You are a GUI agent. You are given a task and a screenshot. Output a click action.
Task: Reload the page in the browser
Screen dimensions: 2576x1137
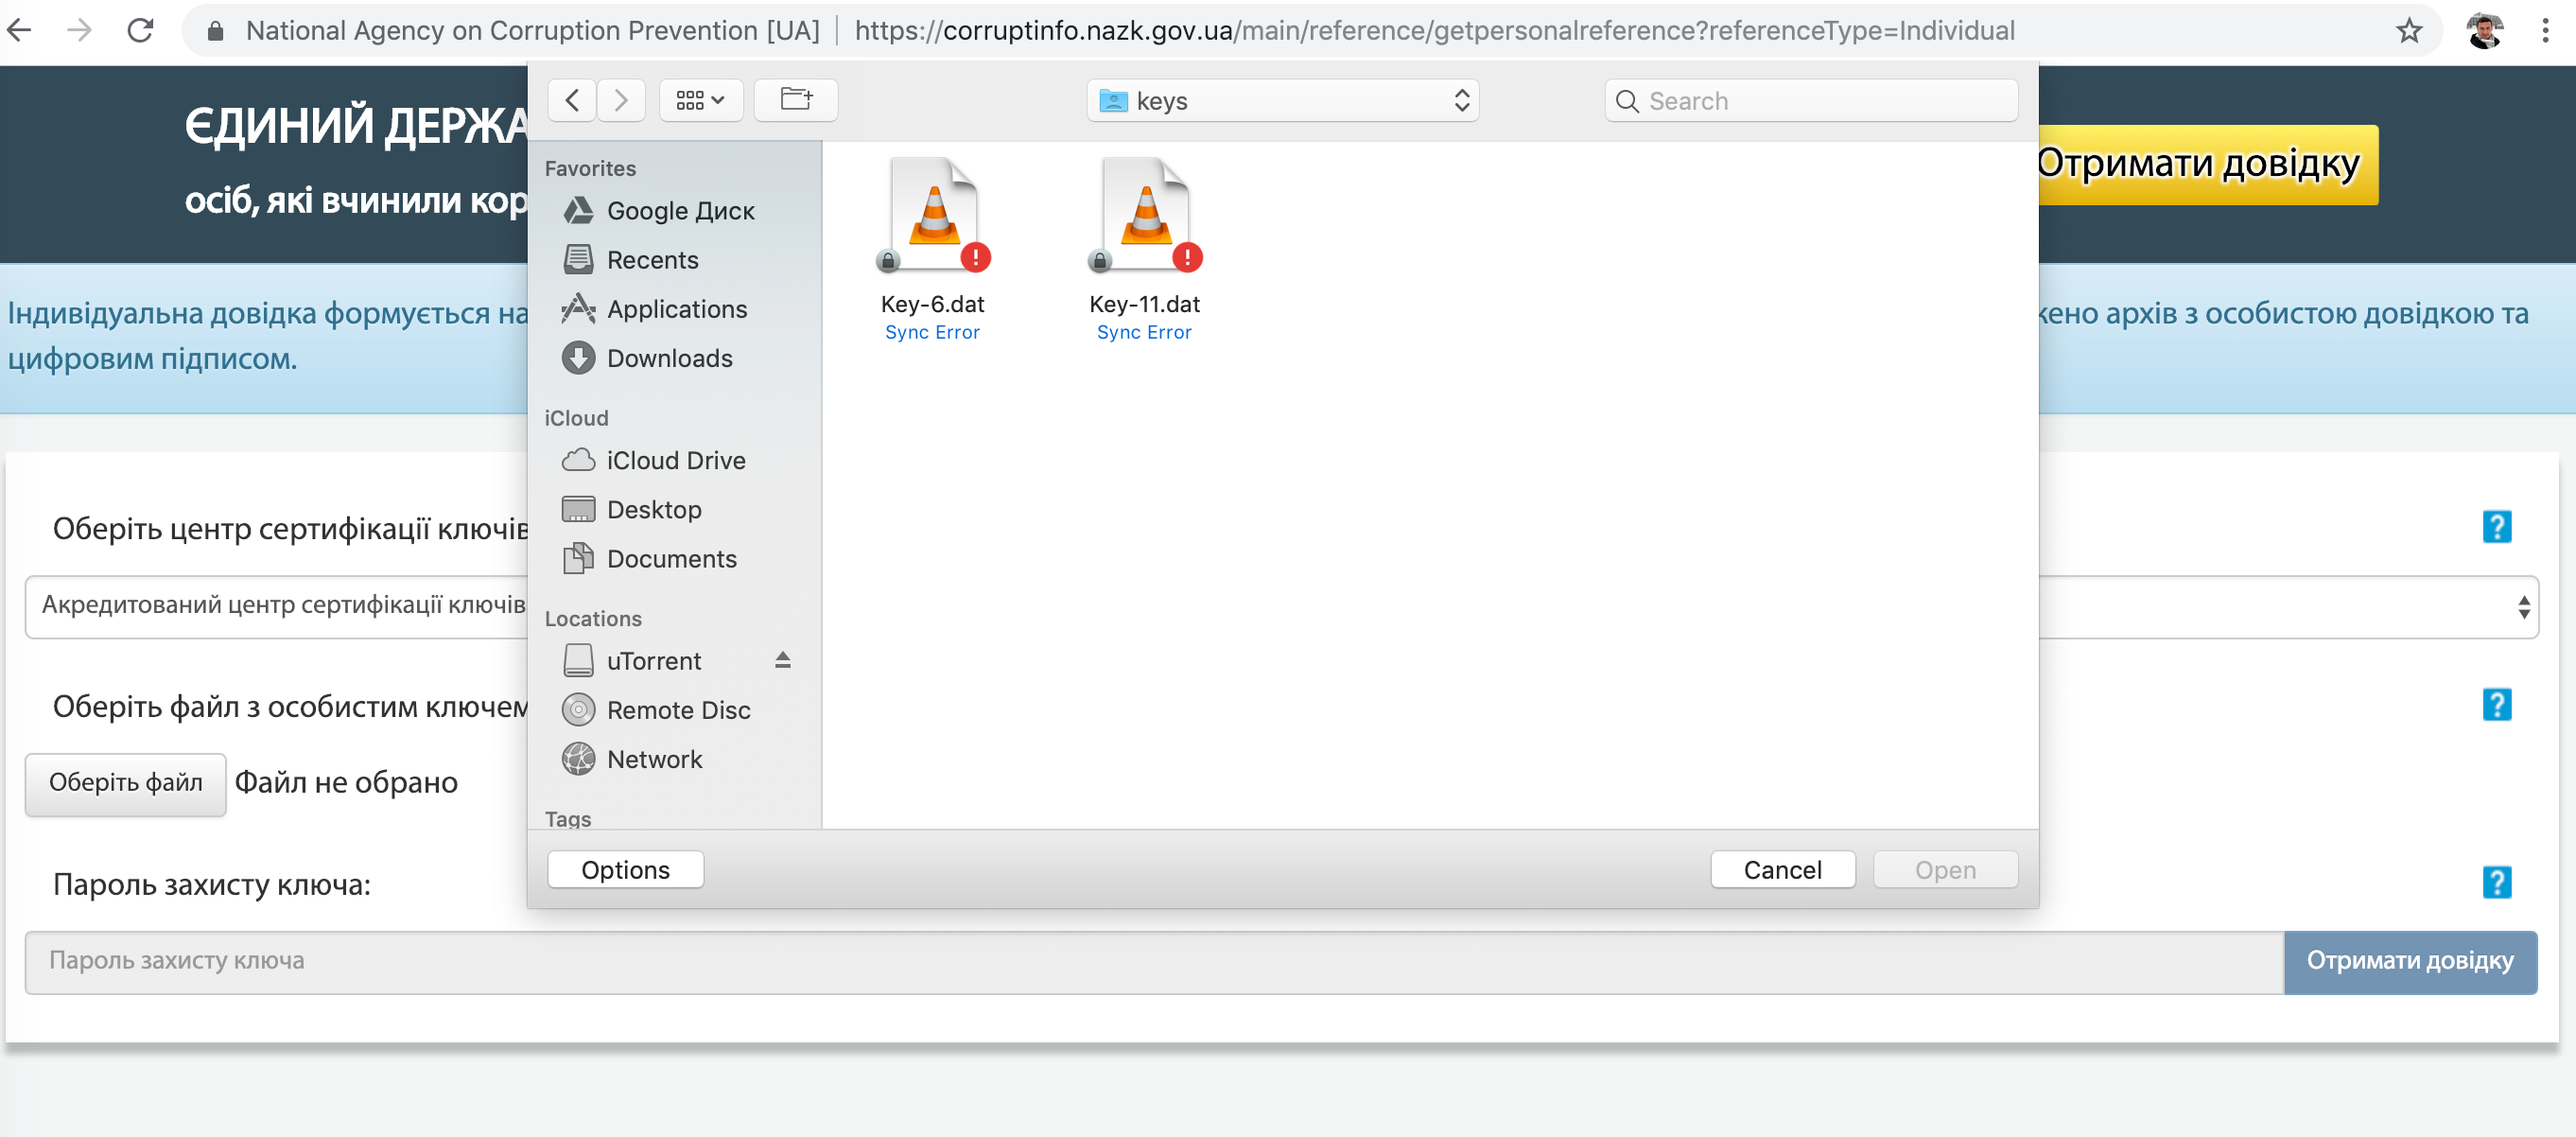click(x=141, y=31)
